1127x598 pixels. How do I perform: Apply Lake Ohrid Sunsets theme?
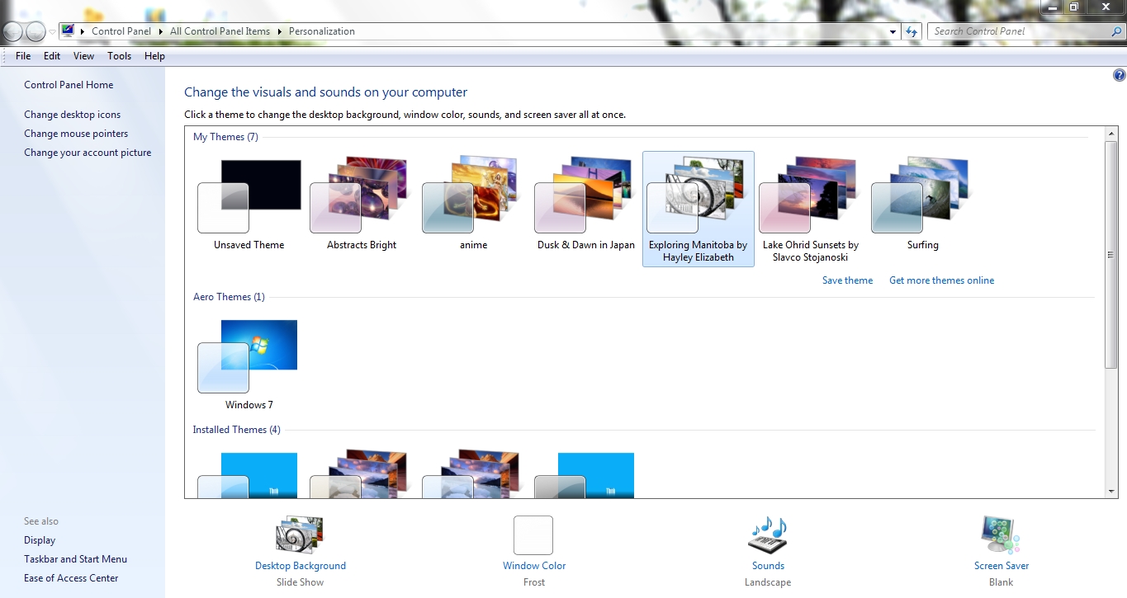pyautogui.click(x=810, y=196)
